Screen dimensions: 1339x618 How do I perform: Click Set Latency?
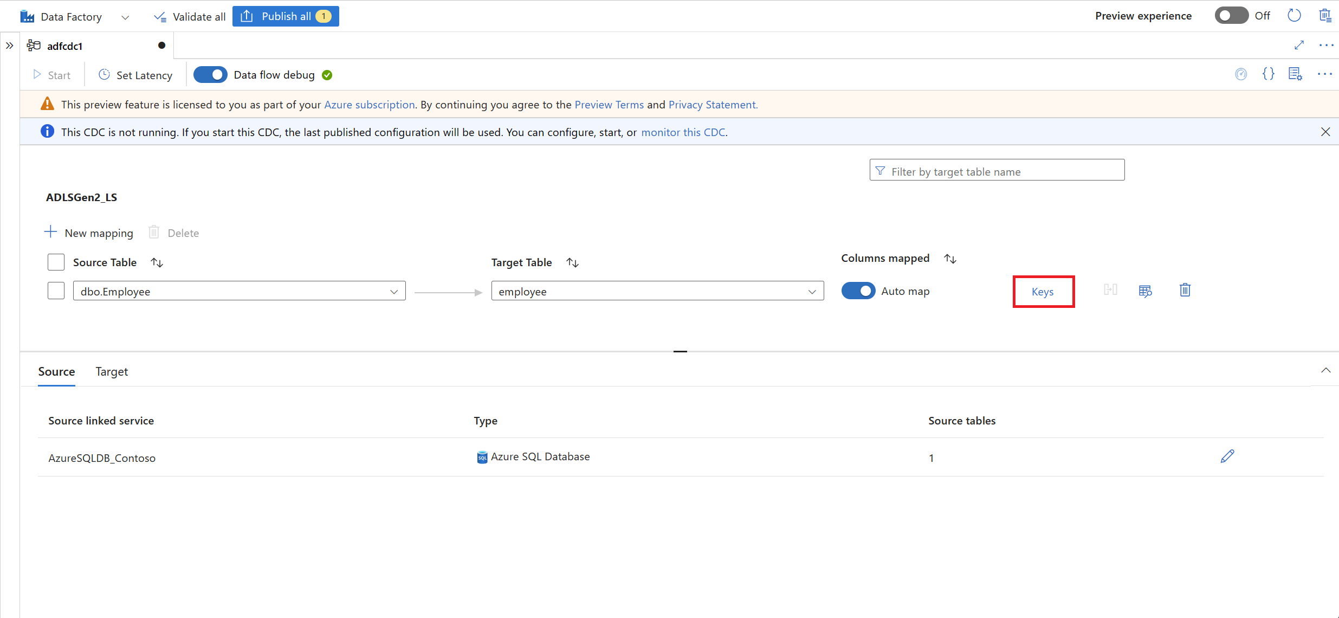(x=135, y=75)
